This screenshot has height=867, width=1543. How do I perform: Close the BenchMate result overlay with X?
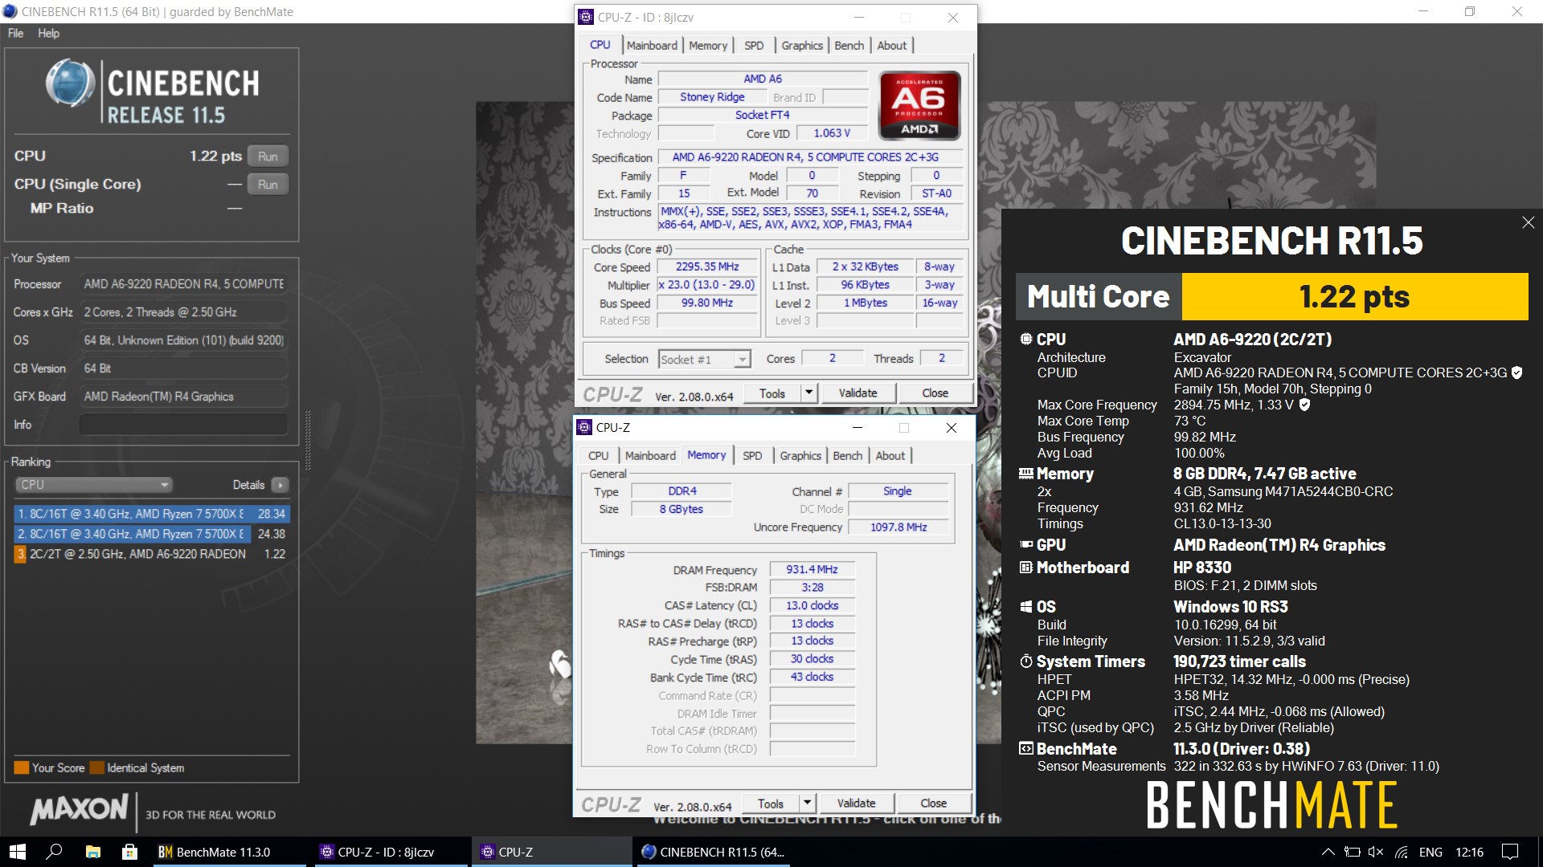click(1528, 222)
